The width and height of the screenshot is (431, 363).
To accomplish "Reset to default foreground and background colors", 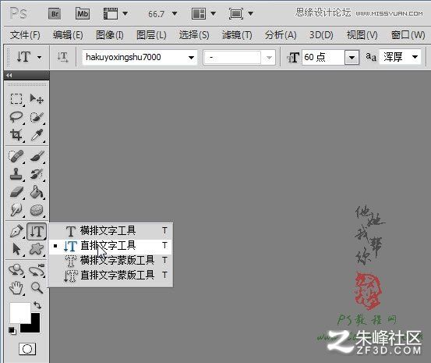I will 12,330.
